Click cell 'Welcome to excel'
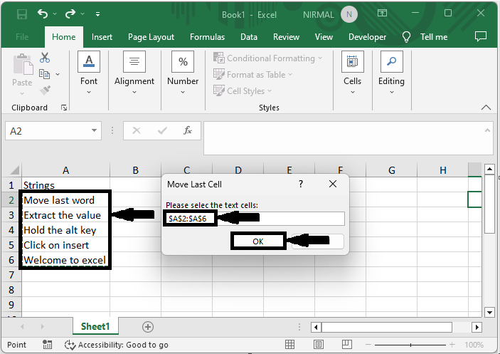This screenshot has height=354, width=500. click(x=66, y=260)
